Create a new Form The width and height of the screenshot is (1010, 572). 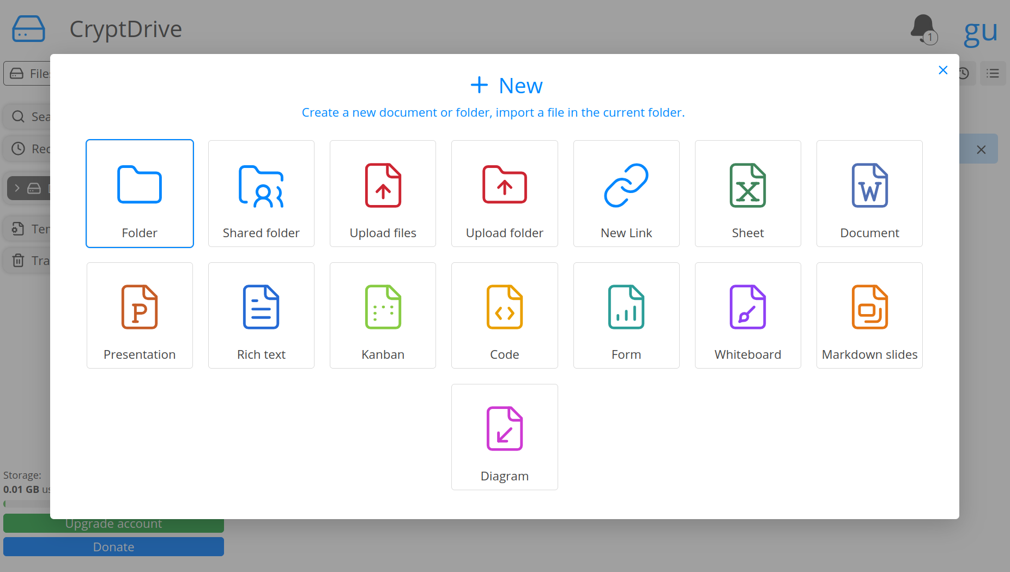626,315
